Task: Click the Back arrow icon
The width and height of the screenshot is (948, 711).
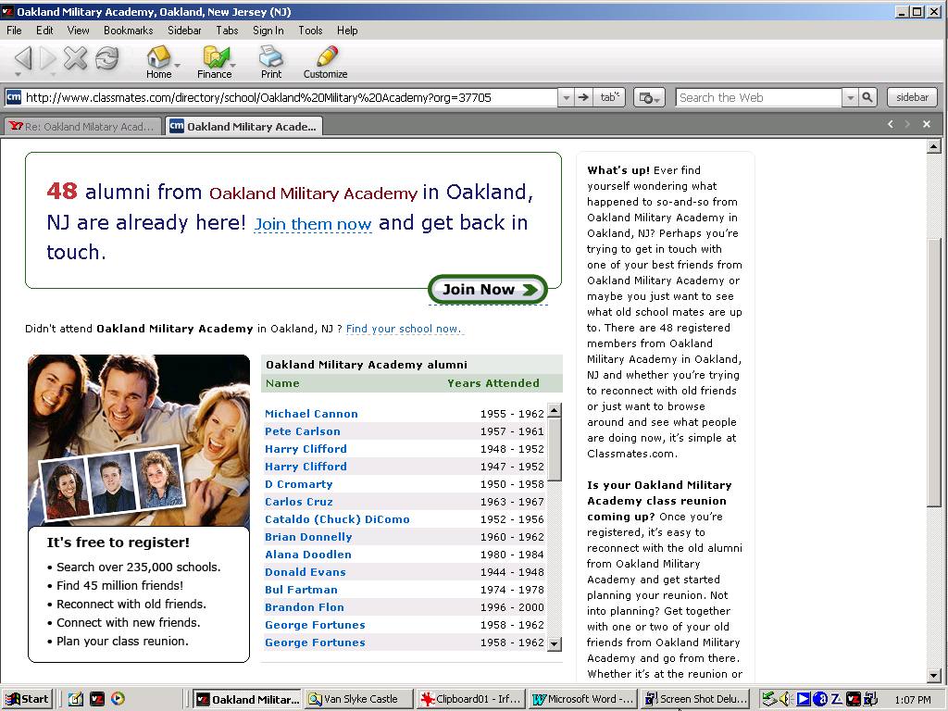Action: (23, 58)
